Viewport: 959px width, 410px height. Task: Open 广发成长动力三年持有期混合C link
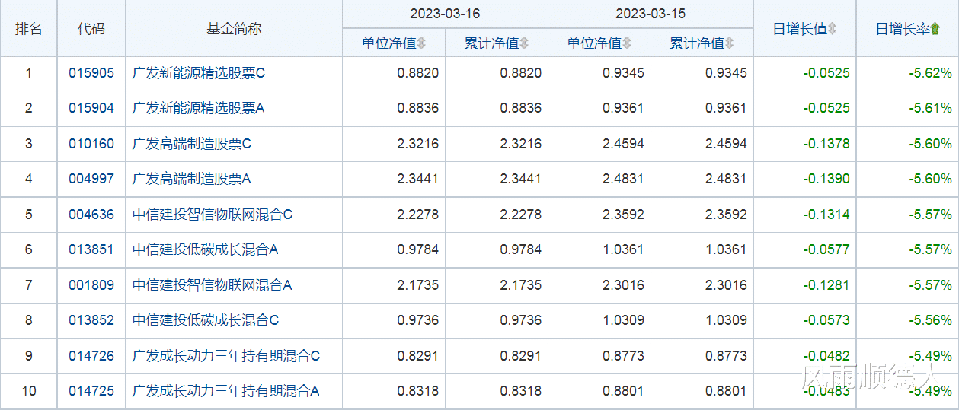pyautogui.click(x=226, y=355)
